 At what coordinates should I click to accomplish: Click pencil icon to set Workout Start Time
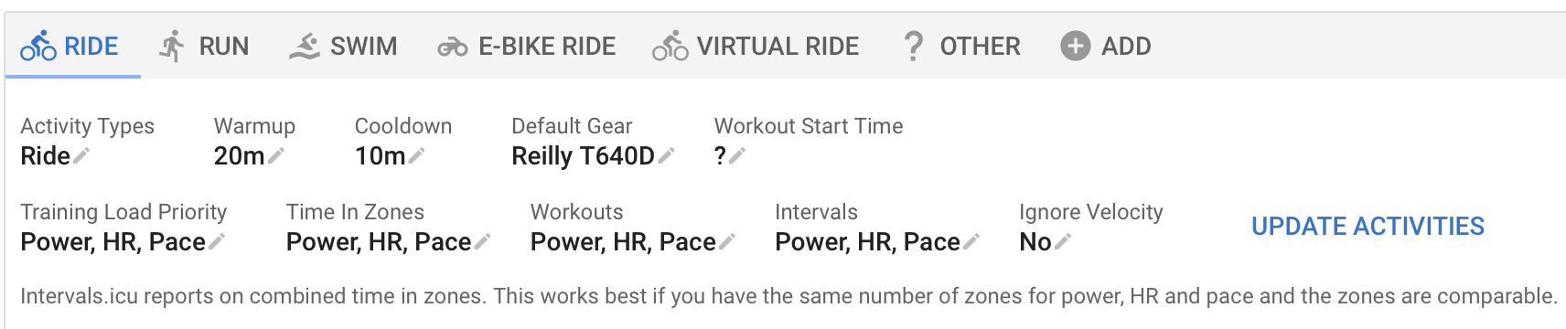point(737,156)
